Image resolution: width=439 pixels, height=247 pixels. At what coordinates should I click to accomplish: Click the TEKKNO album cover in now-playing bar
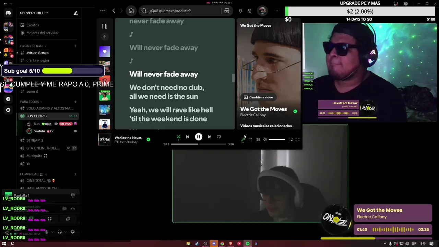pyautogui.click(x=105, y=140)
